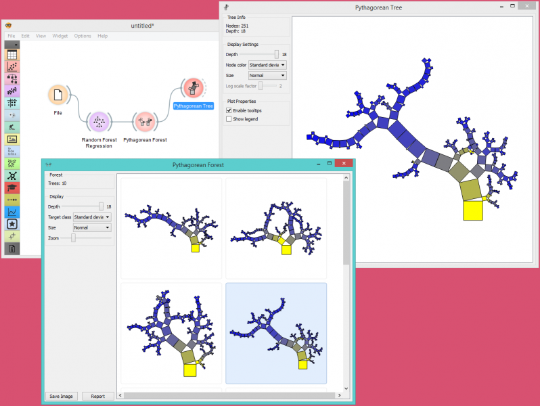
Task: Click the graduation cap sidebar icon
Action: 12,187
